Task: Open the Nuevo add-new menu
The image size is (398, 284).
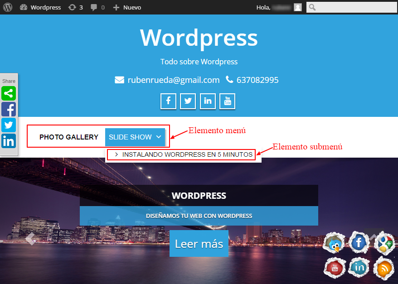Action: [x=127, y=7]
